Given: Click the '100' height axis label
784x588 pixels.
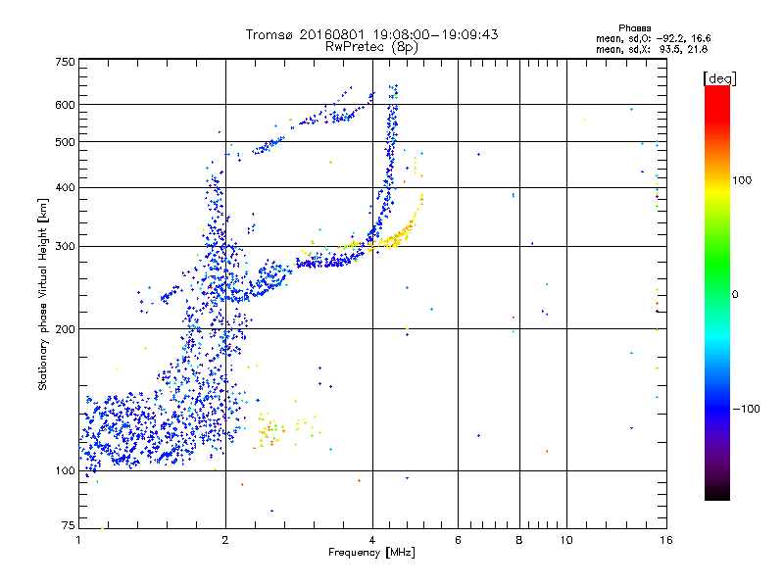Looking at the screenshot, I should pyautogui.click(x=65, y=470).
